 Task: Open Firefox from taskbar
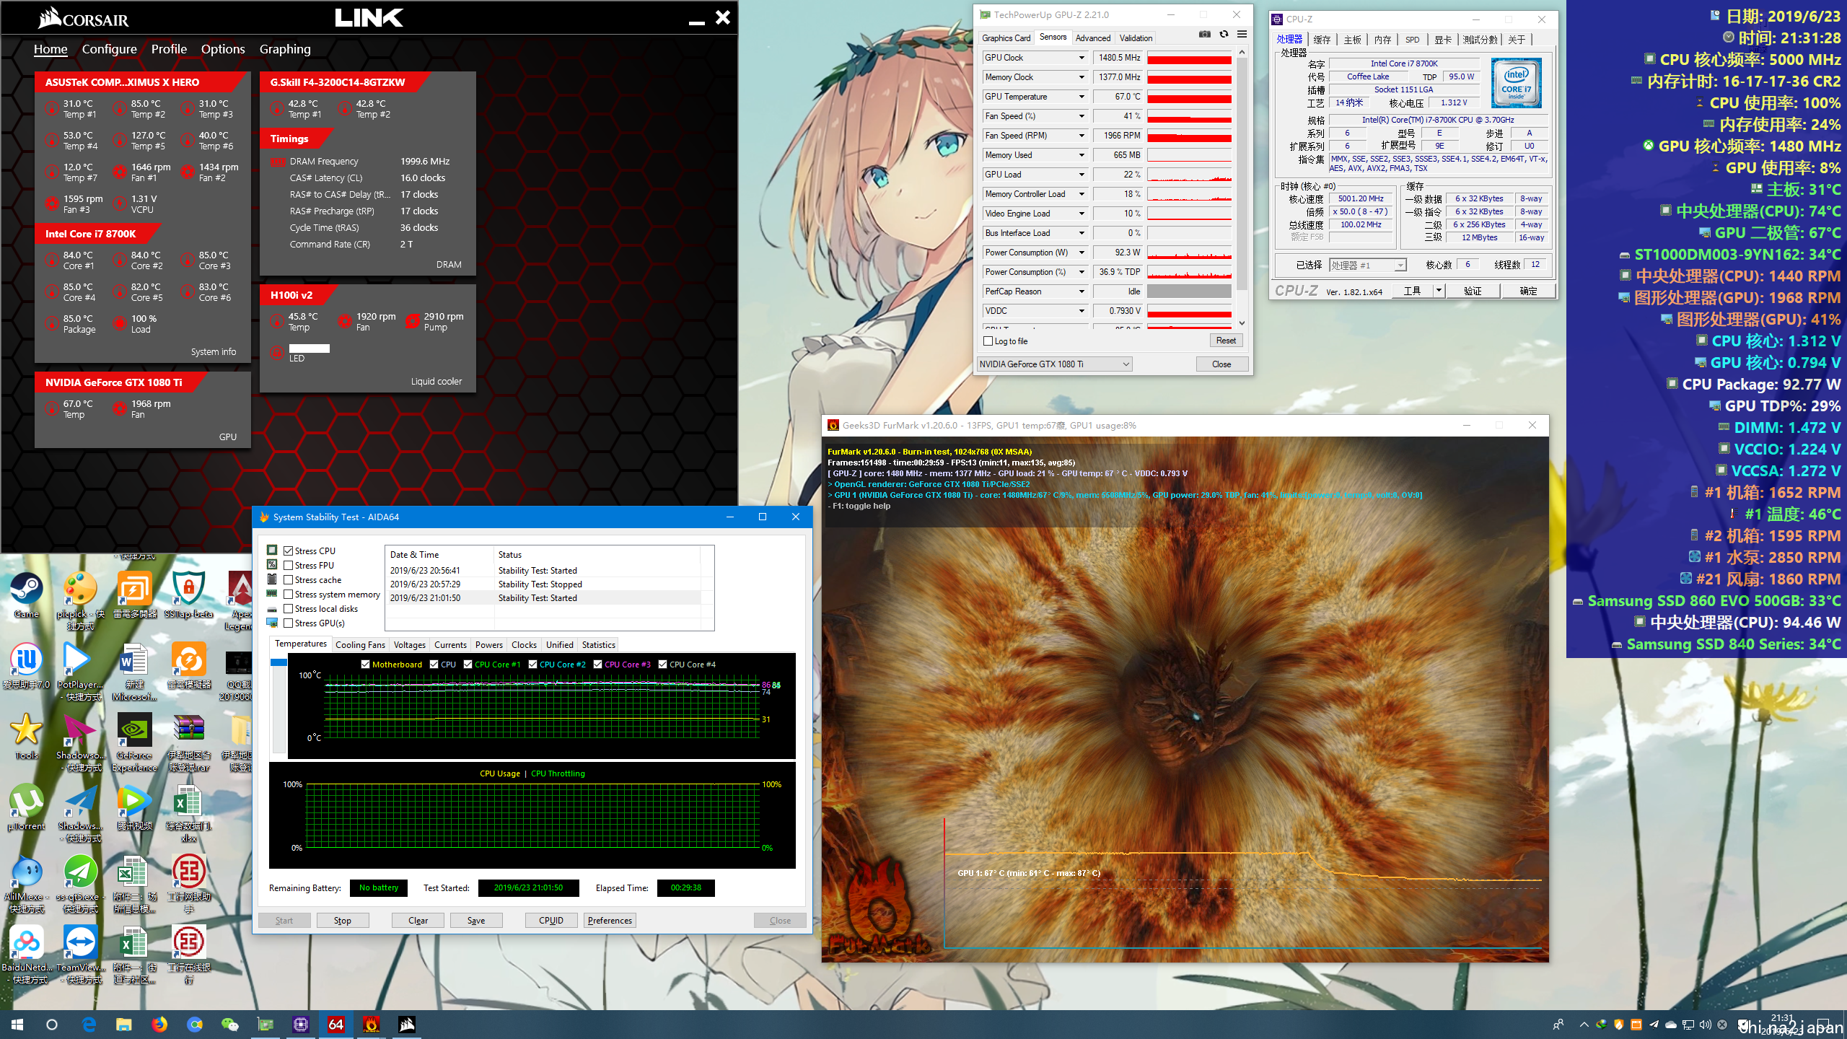(159, 1024)
